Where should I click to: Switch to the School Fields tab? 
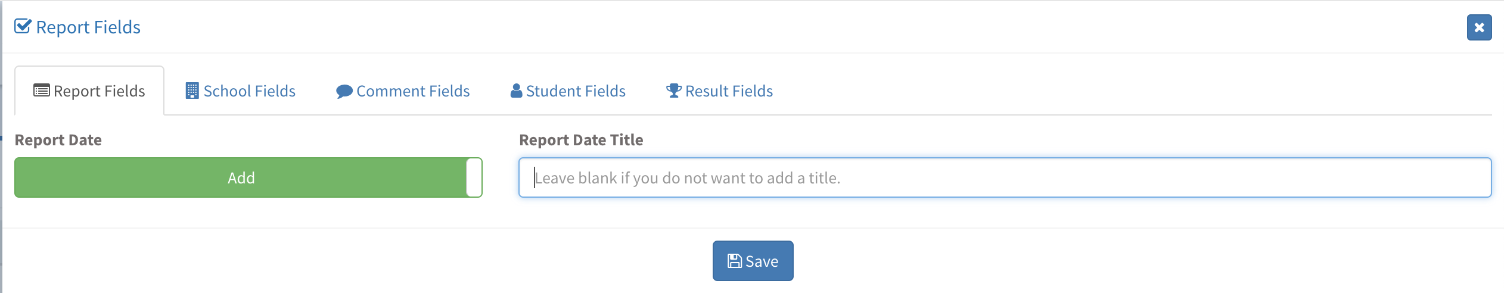coord(249,91)
